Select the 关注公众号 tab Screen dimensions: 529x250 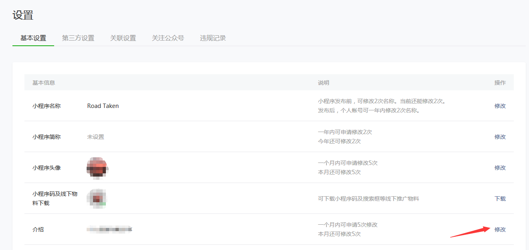[x=168, y=38]
